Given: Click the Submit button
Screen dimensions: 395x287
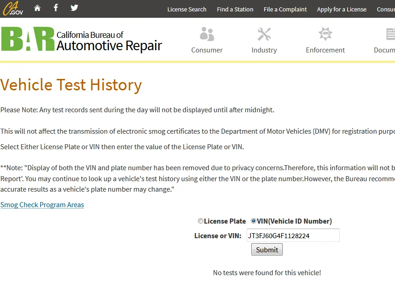Looking at the screenshot, I should pos(267,250).
